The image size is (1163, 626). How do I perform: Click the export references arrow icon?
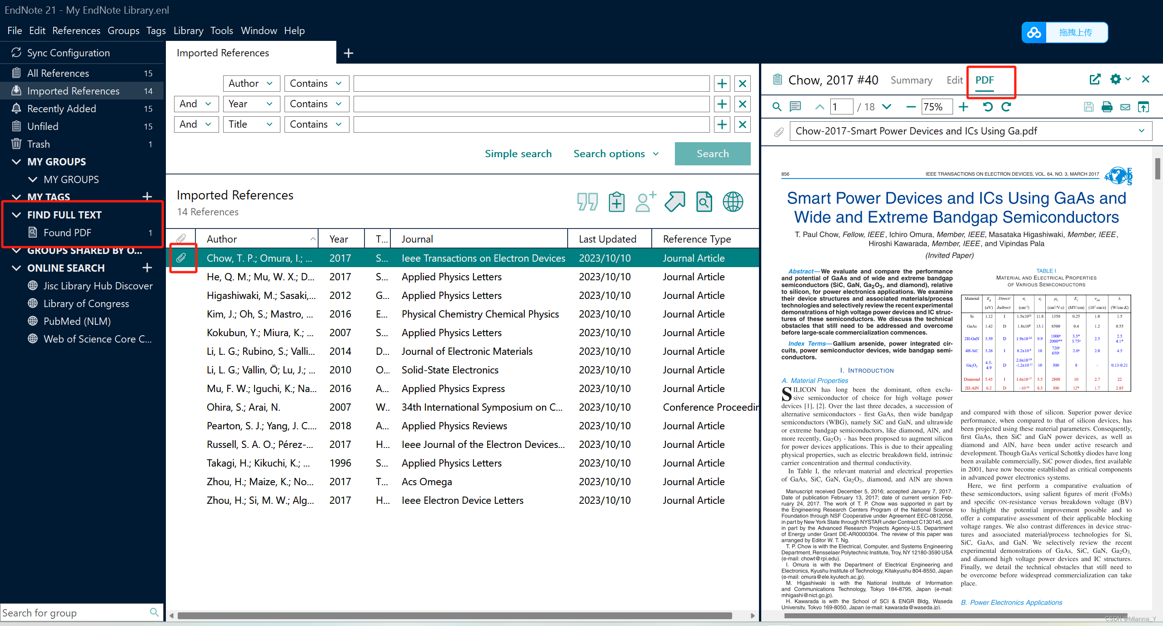coord(675,202)
